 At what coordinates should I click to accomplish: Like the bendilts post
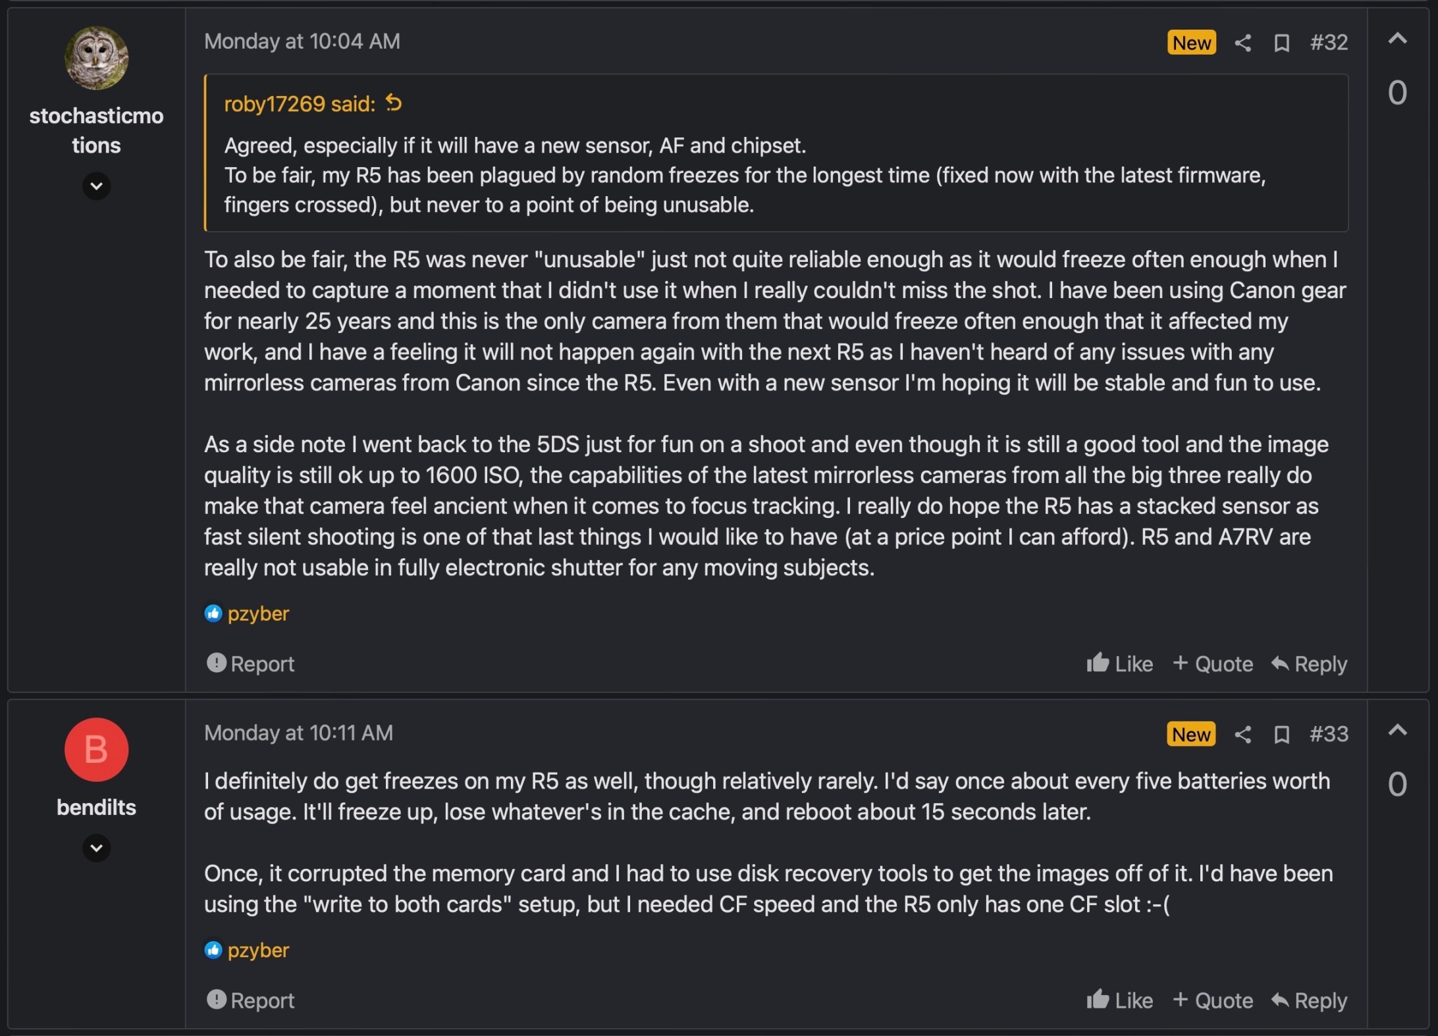(1119, 1000)
